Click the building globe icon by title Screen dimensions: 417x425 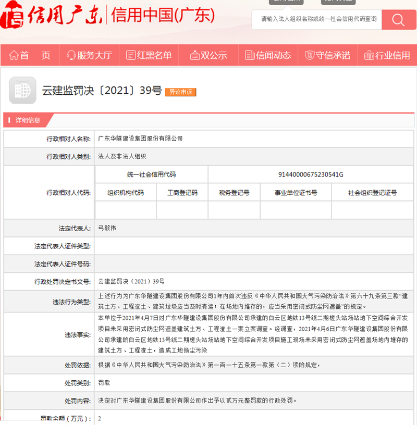coord(22,91)
